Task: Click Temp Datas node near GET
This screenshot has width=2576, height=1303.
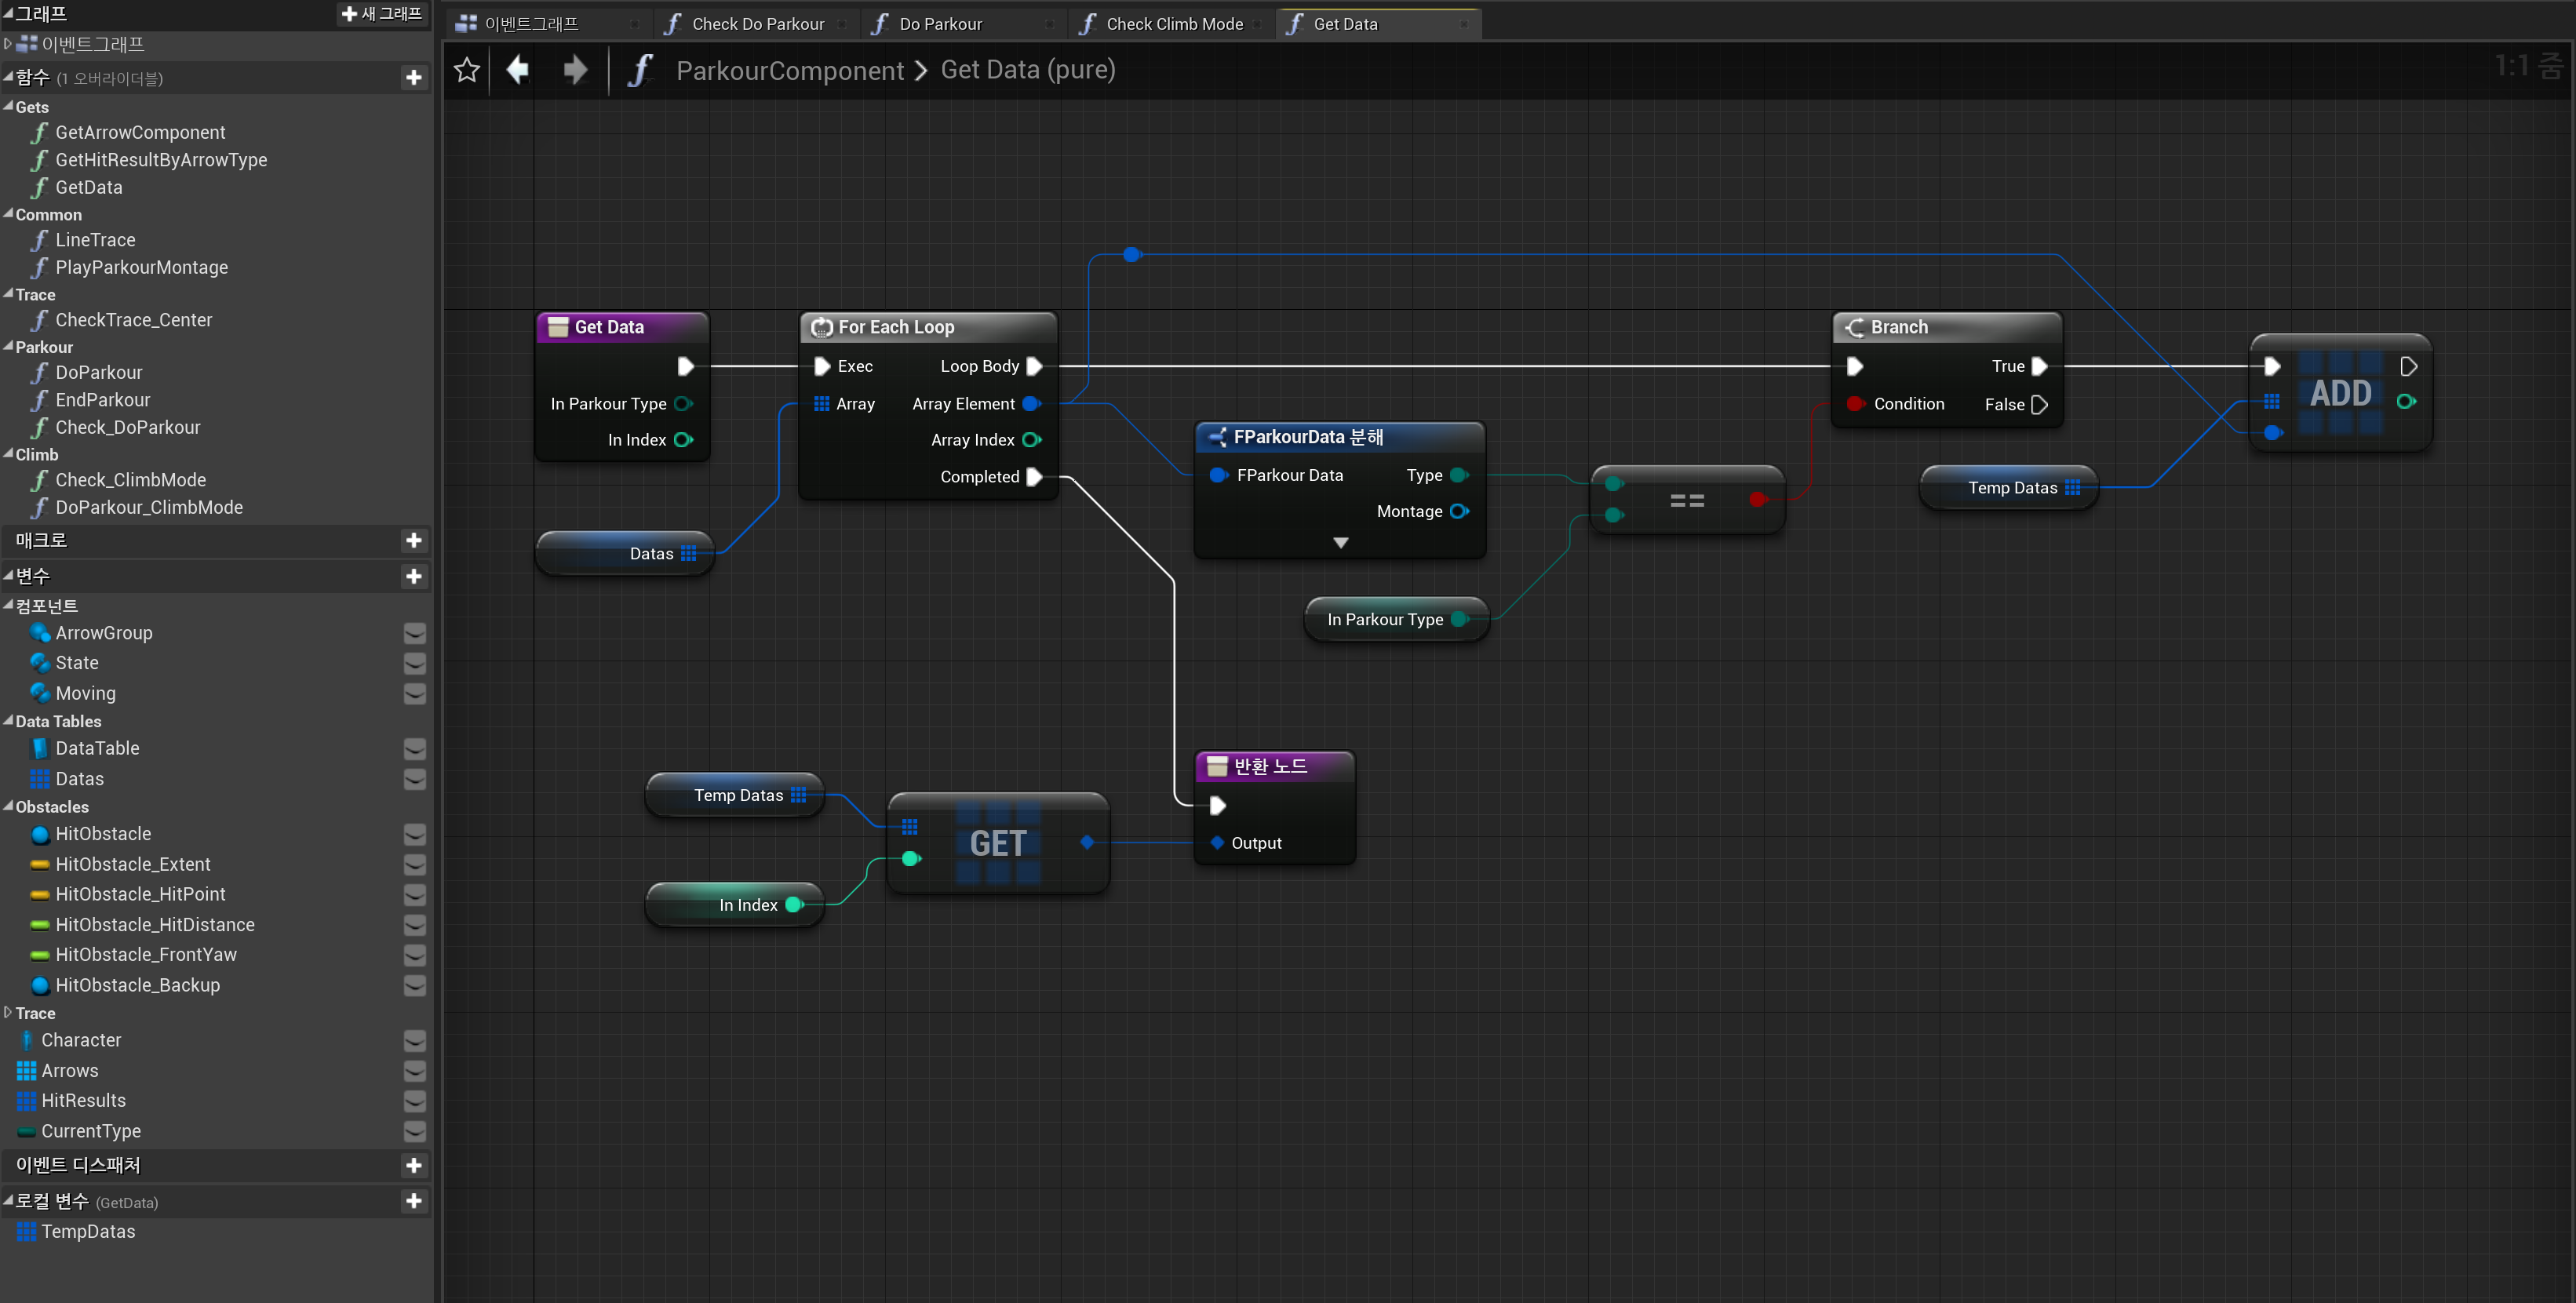Action: click(736, 795)
